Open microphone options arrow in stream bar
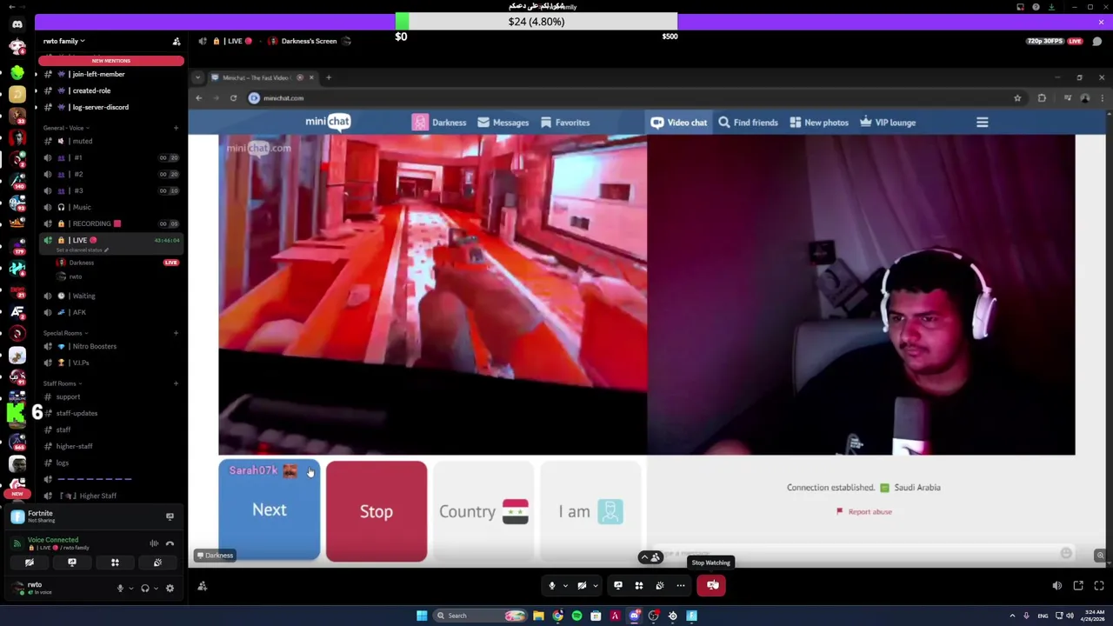 [x=565, y=586]
